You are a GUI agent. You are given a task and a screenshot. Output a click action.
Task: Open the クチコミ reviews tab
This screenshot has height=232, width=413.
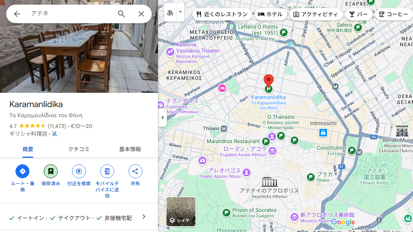[x=79, y=149]
